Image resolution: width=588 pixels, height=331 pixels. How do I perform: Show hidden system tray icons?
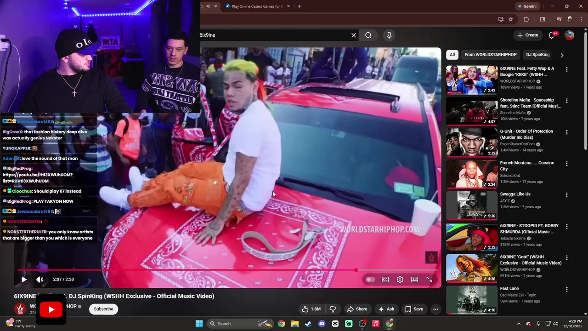click(519, 324)
